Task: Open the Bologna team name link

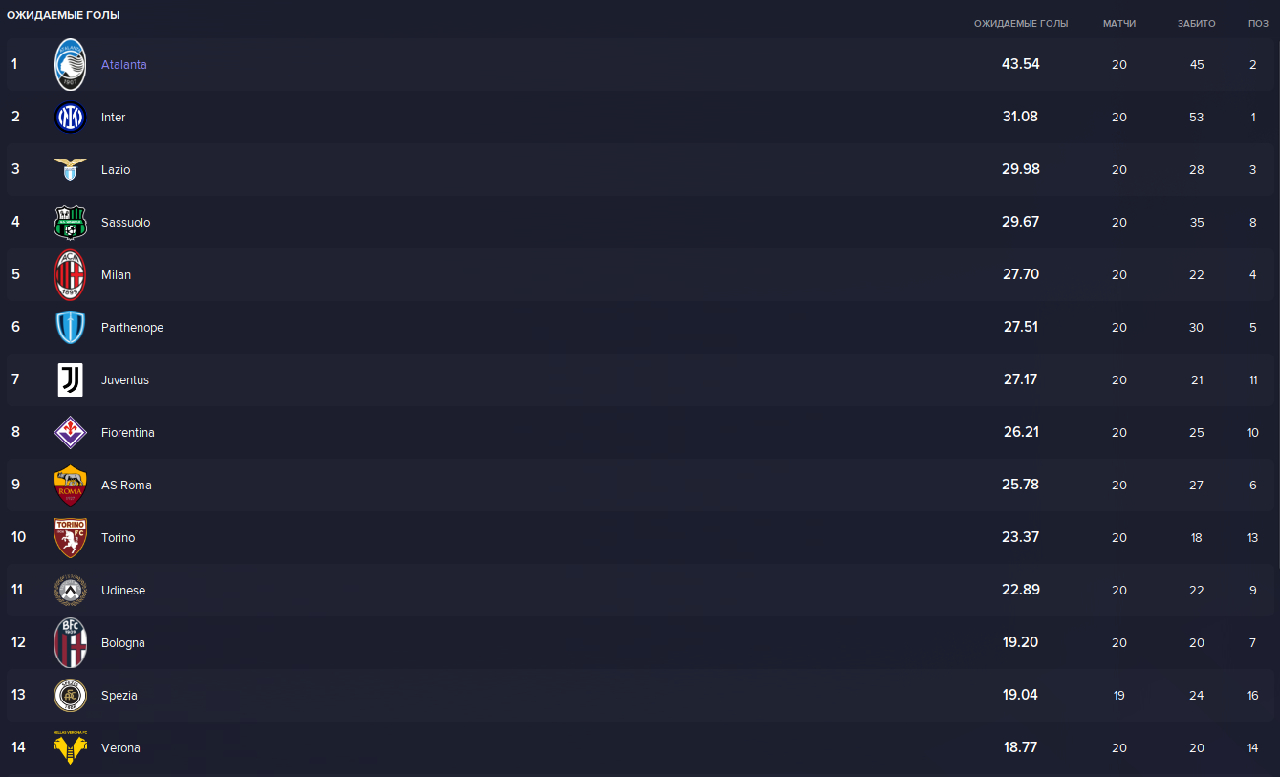Action: 123,643
